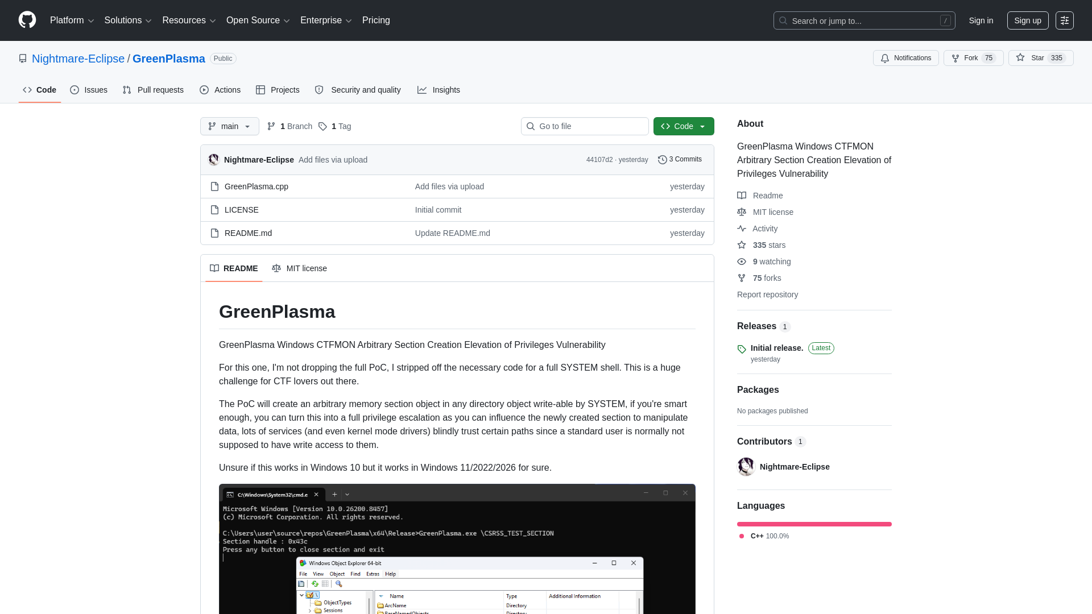
Task: Open the Actions tab
Action: coord(220,90)
